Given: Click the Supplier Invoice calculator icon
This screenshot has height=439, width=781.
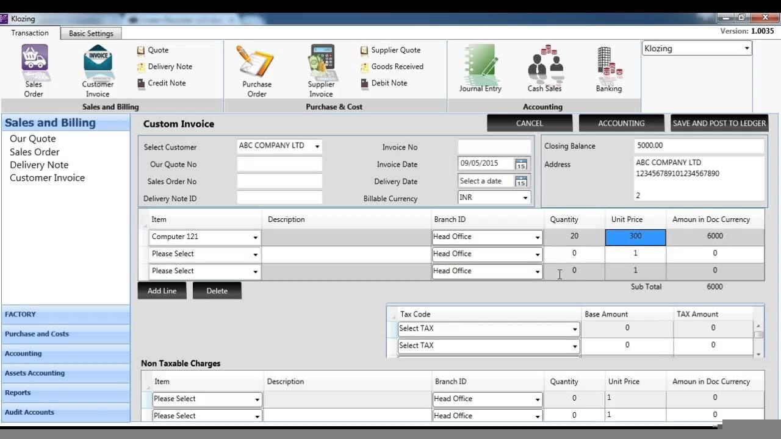Looking at the screenshot, I should (321, 60).
